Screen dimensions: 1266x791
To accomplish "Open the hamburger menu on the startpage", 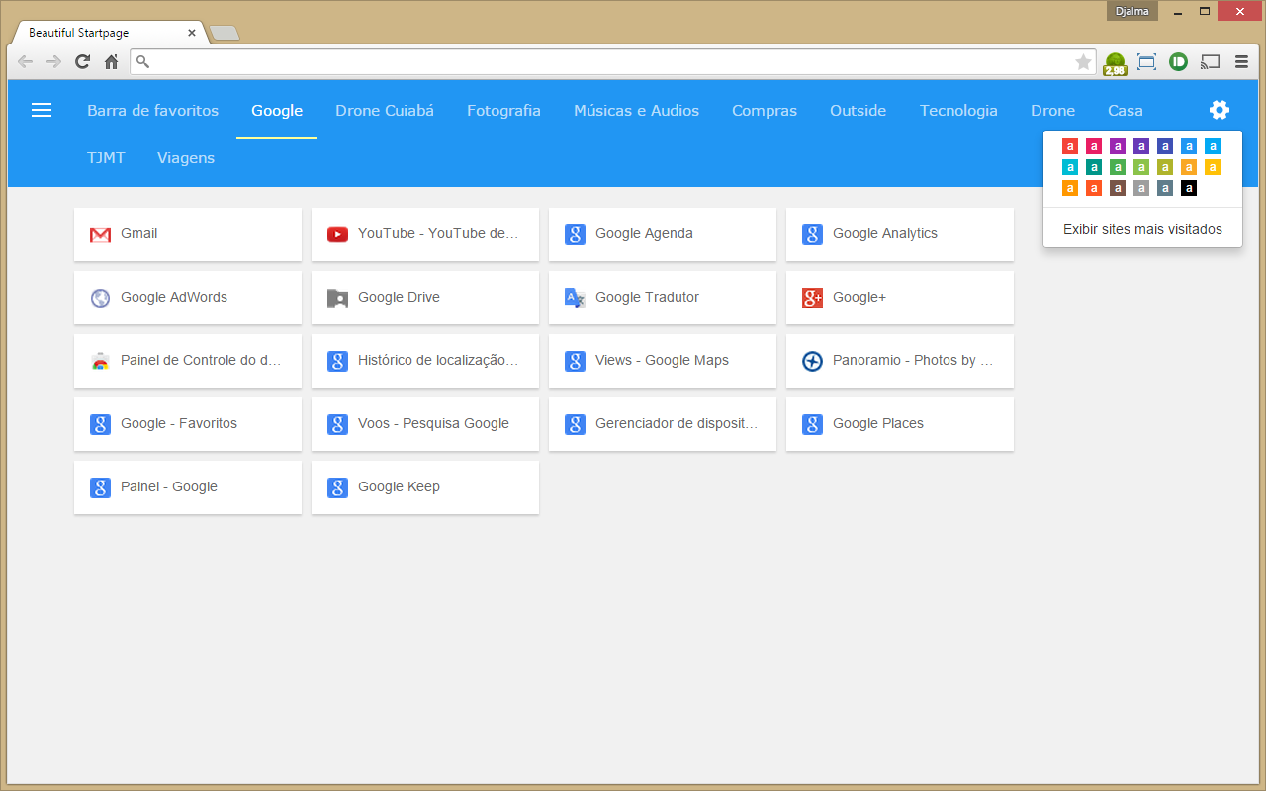I will click(42, 111).
